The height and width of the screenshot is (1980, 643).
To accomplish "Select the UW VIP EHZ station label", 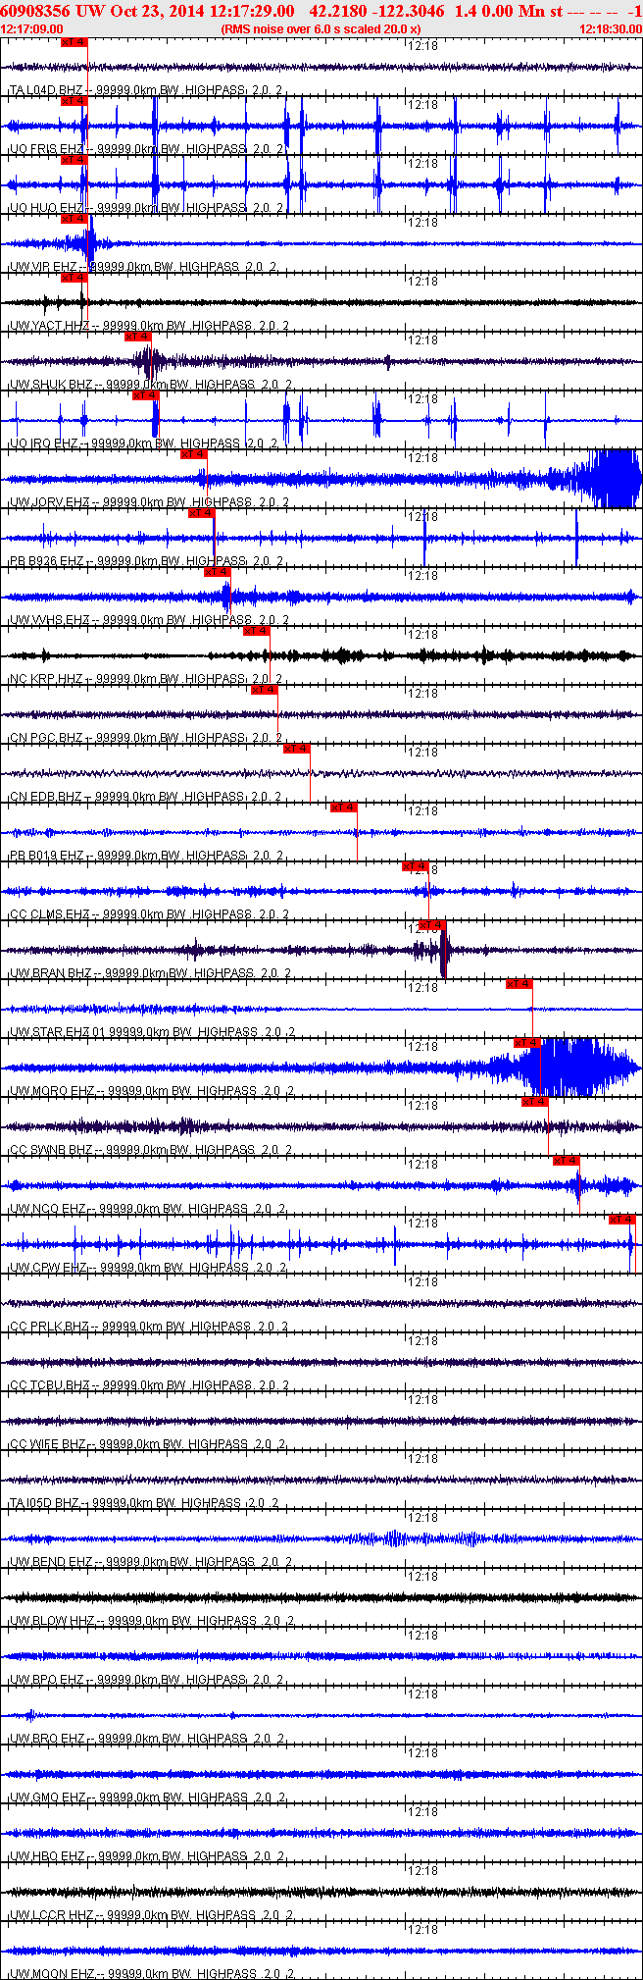I will (x=43, y=267).
